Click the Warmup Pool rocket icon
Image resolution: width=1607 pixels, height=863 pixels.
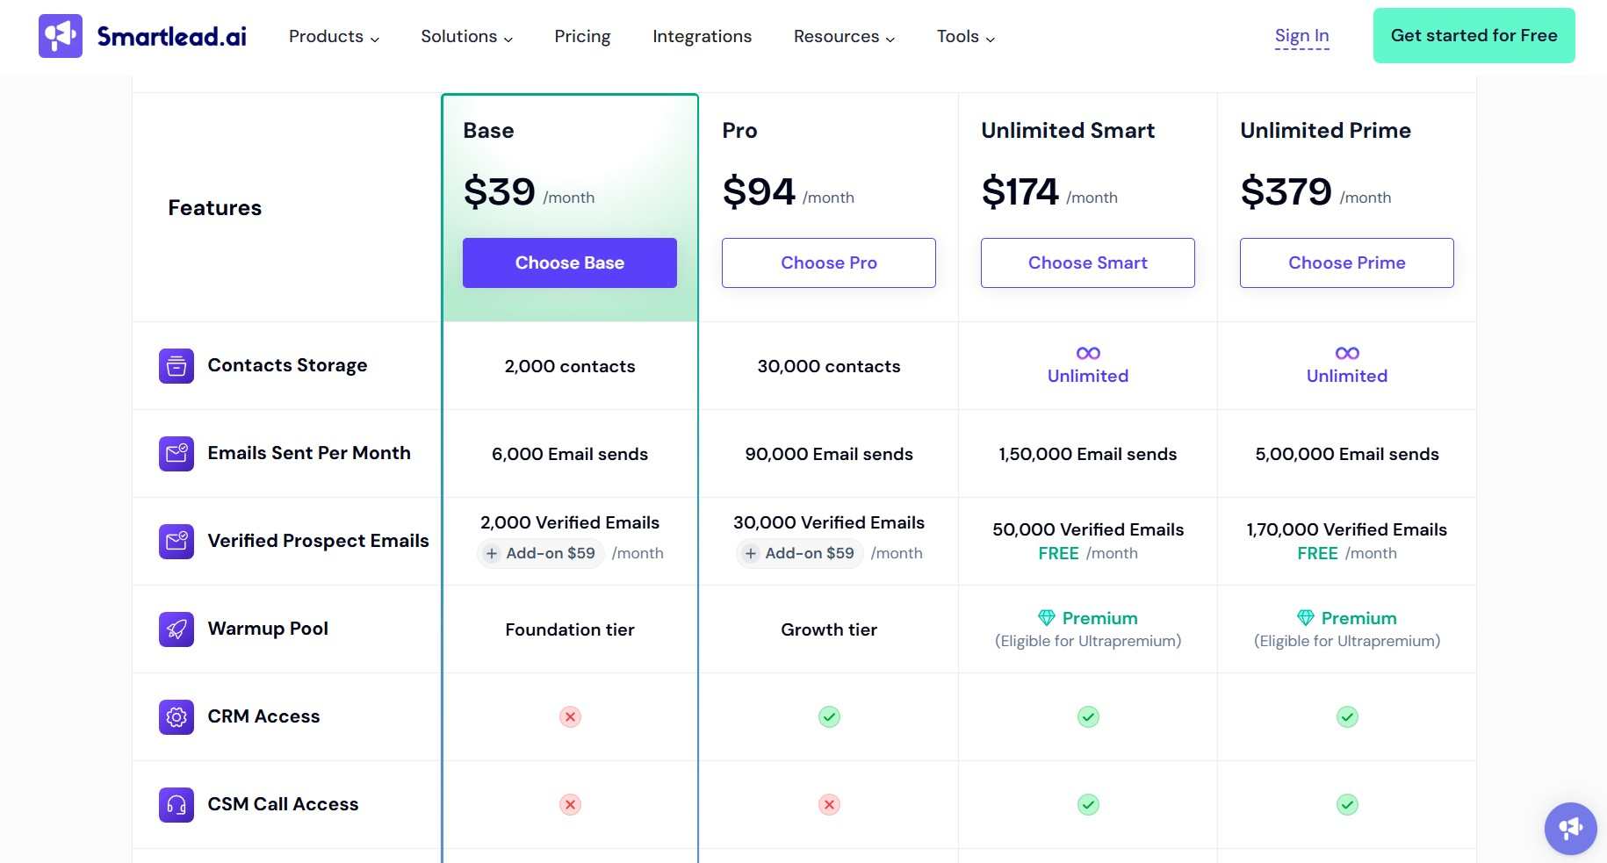pos(176,629)
